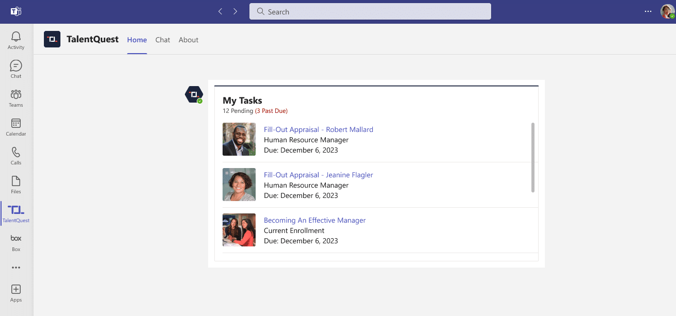
Task: Open the Box app in the sidebar
Action: coord(16,242)
